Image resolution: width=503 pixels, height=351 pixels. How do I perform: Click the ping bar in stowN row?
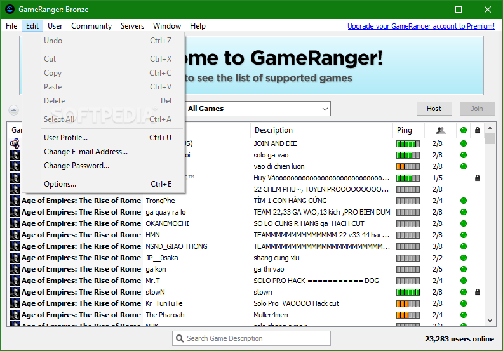tap(408, 292)
